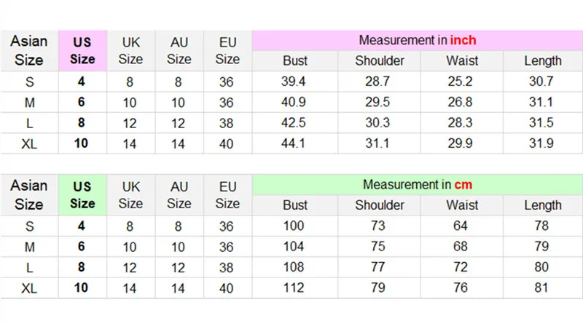Click Waist value 68 in cm table
This screenshot has height=324, width=583.
tap(460, 246)
